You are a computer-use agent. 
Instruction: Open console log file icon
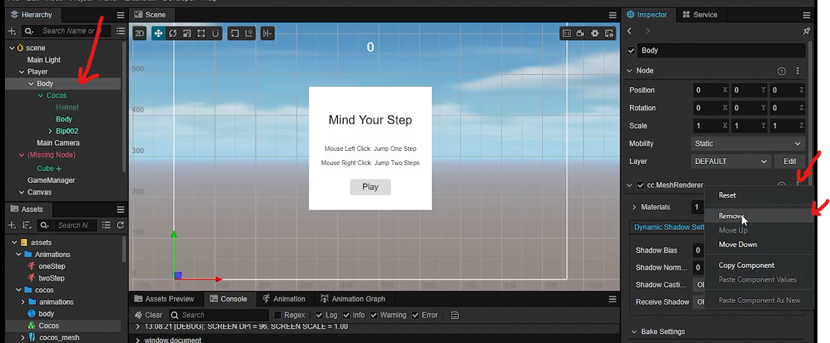coord(455,315)
